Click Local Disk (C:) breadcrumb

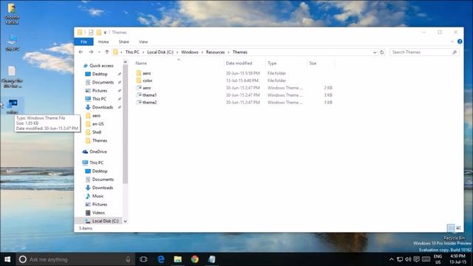[160, 52]
